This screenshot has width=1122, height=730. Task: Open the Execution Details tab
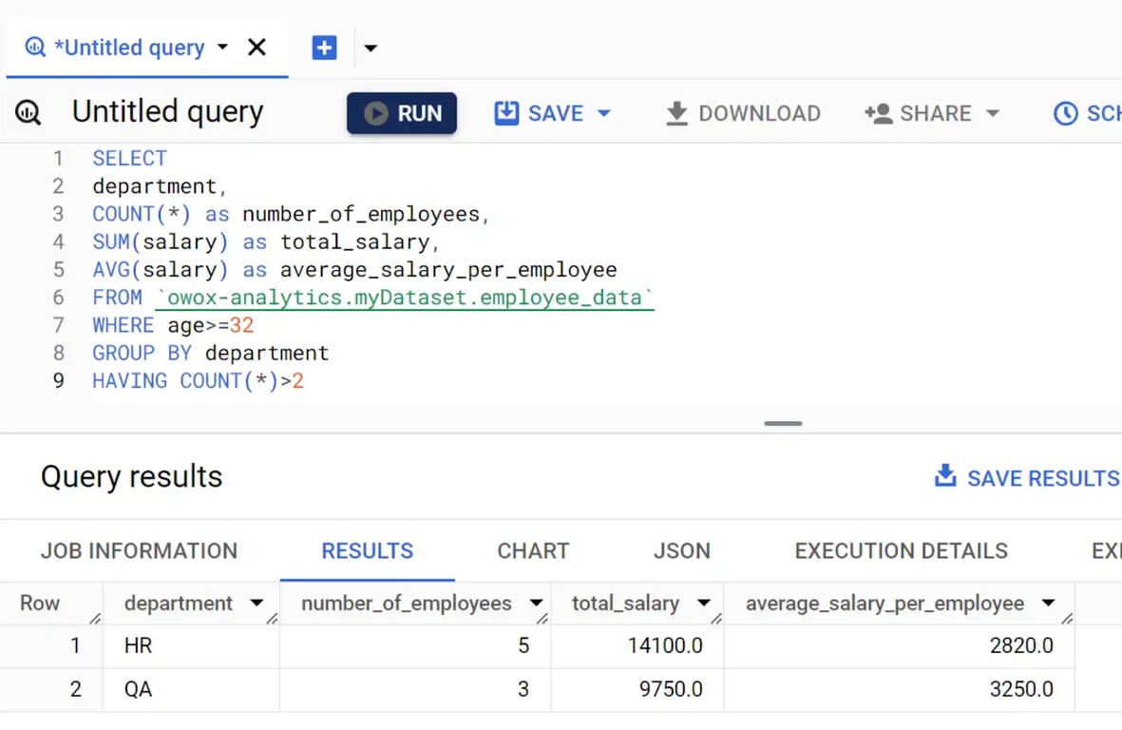901,550
